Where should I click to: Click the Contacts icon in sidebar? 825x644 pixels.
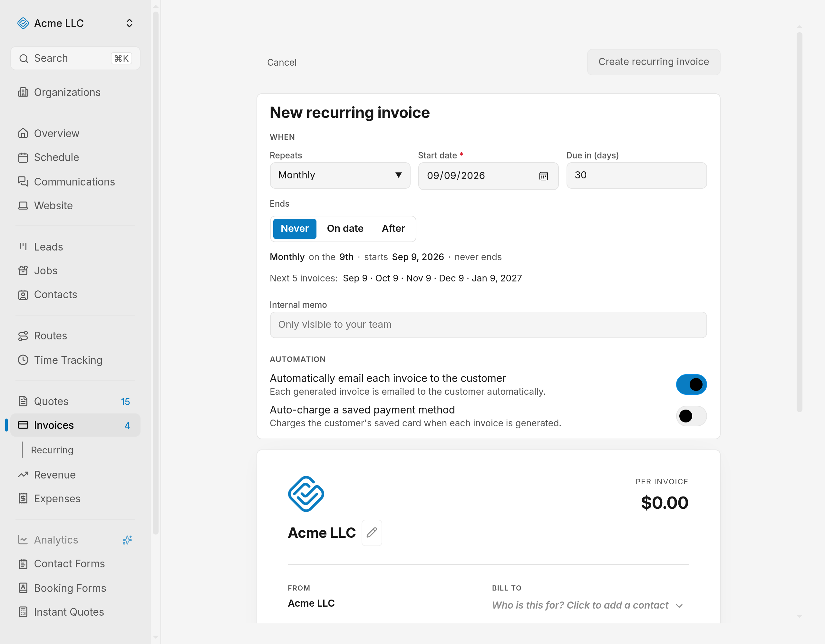(x=23, y=295)
